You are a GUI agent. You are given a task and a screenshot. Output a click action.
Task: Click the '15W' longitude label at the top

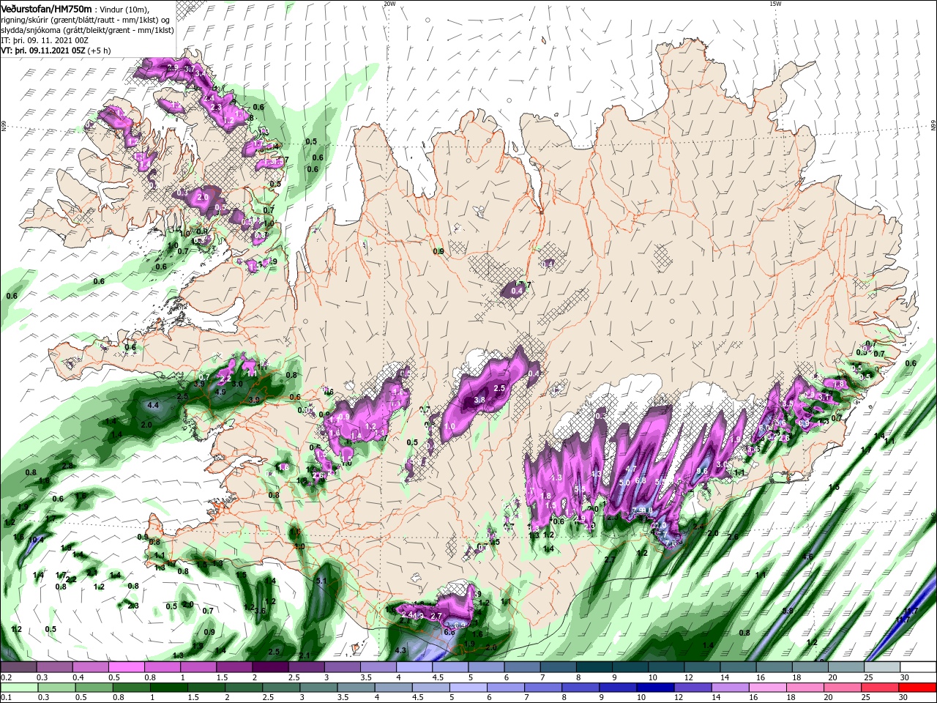point(775,4)
